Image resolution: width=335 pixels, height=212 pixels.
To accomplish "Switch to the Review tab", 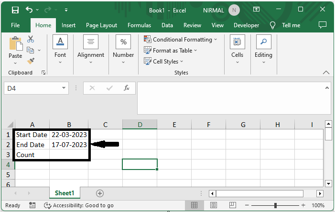I will point(192,25).
